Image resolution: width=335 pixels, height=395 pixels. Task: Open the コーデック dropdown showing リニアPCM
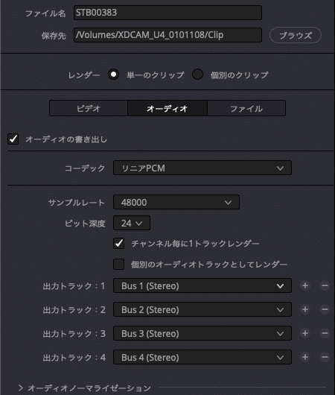[202, 168]
